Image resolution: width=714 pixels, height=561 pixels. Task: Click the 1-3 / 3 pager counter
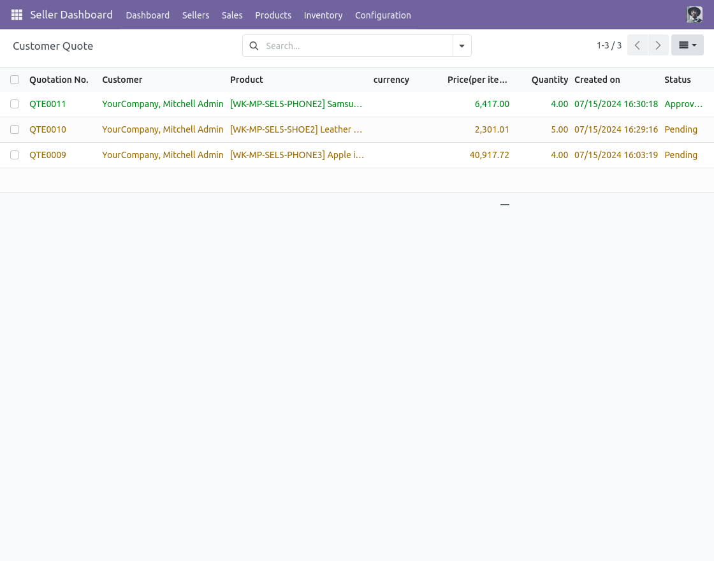[x=609, y=45]
